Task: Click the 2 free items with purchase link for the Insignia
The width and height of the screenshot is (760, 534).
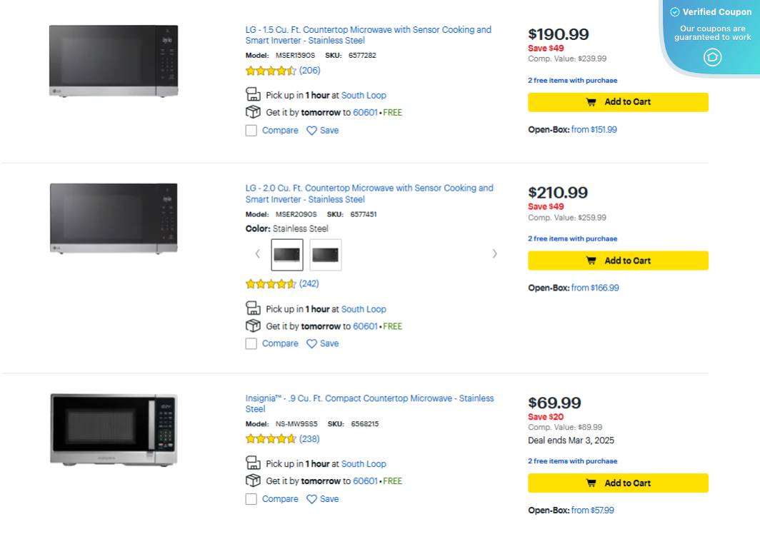Action: click(572, 460)
